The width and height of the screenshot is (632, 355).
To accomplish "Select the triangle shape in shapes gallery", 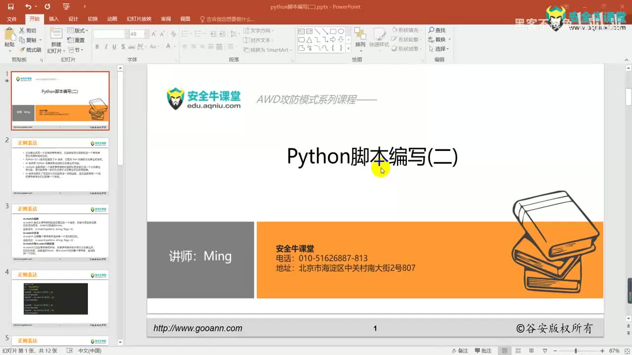I will point(309,39).
